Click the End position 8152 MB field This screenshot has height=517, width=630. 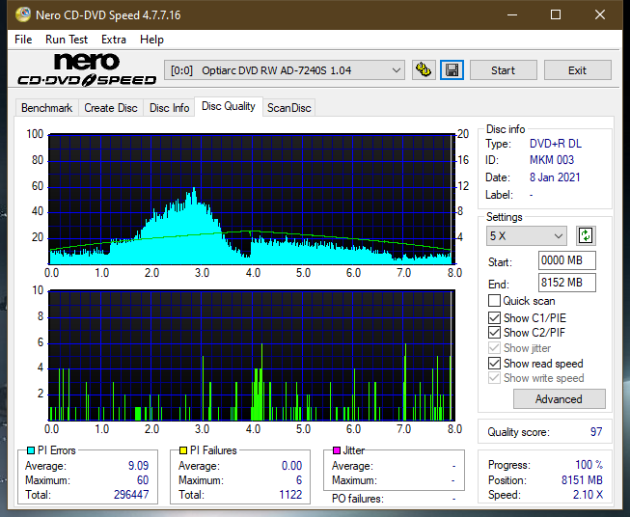[x=566, y=283]
